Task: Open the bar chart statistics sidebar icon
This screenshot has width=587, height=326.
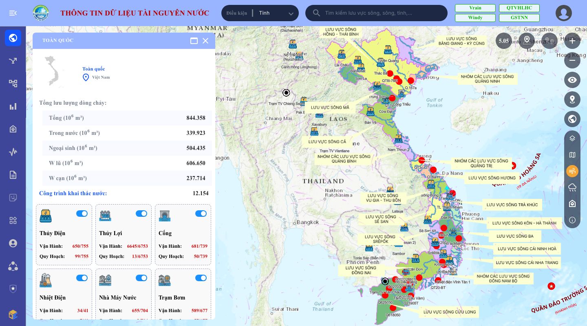Action: (x=13, y=106)
